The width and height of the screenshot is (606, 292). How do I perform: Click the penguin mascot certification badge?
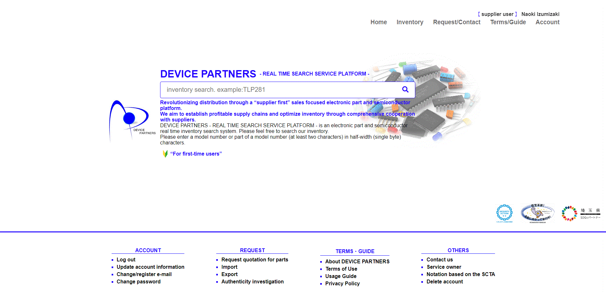(x=537, y=213)
